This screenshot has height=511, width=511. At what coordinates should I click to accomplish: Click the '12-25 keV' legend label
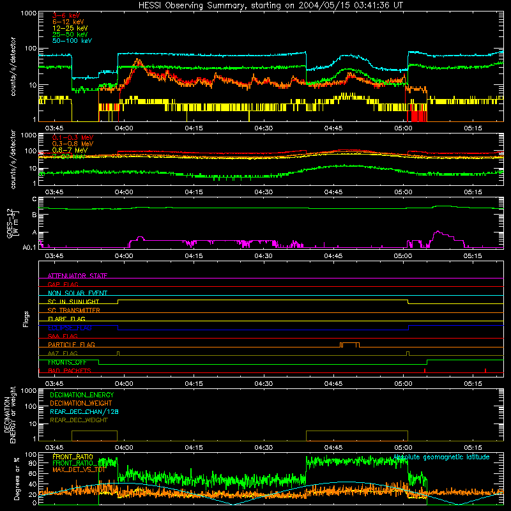pos(70,28)
